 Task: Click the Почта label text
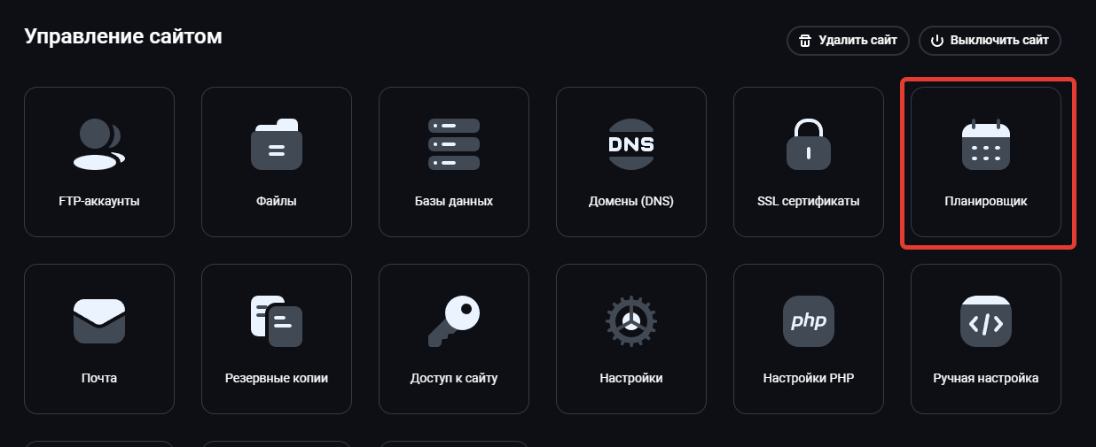point(98,378)
